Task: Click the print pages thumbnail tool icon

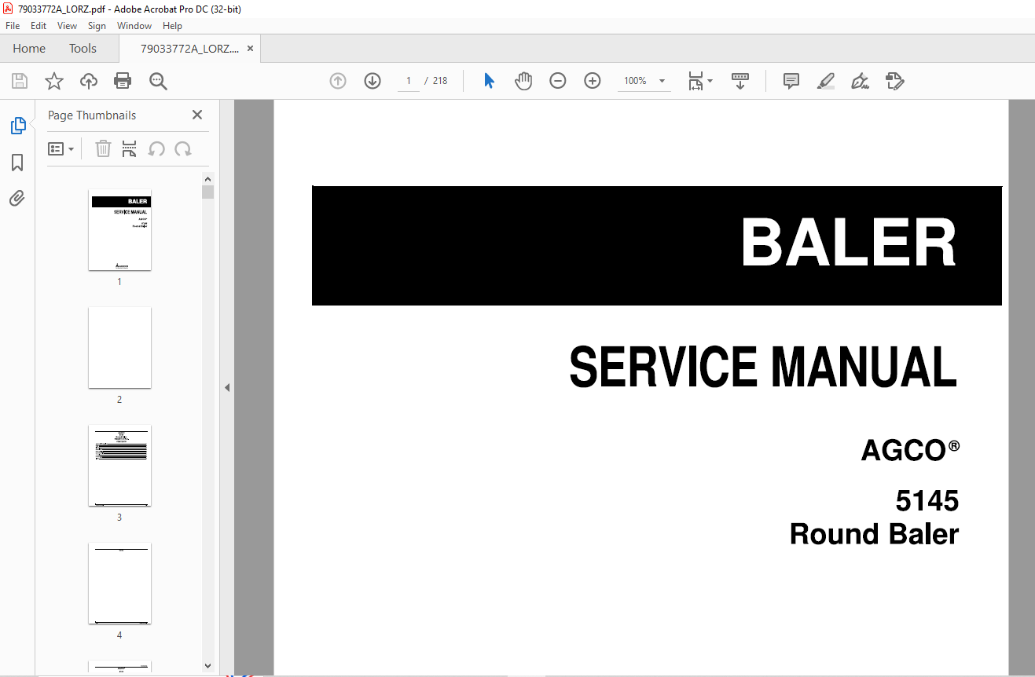Action: click(x=130, y=148)
